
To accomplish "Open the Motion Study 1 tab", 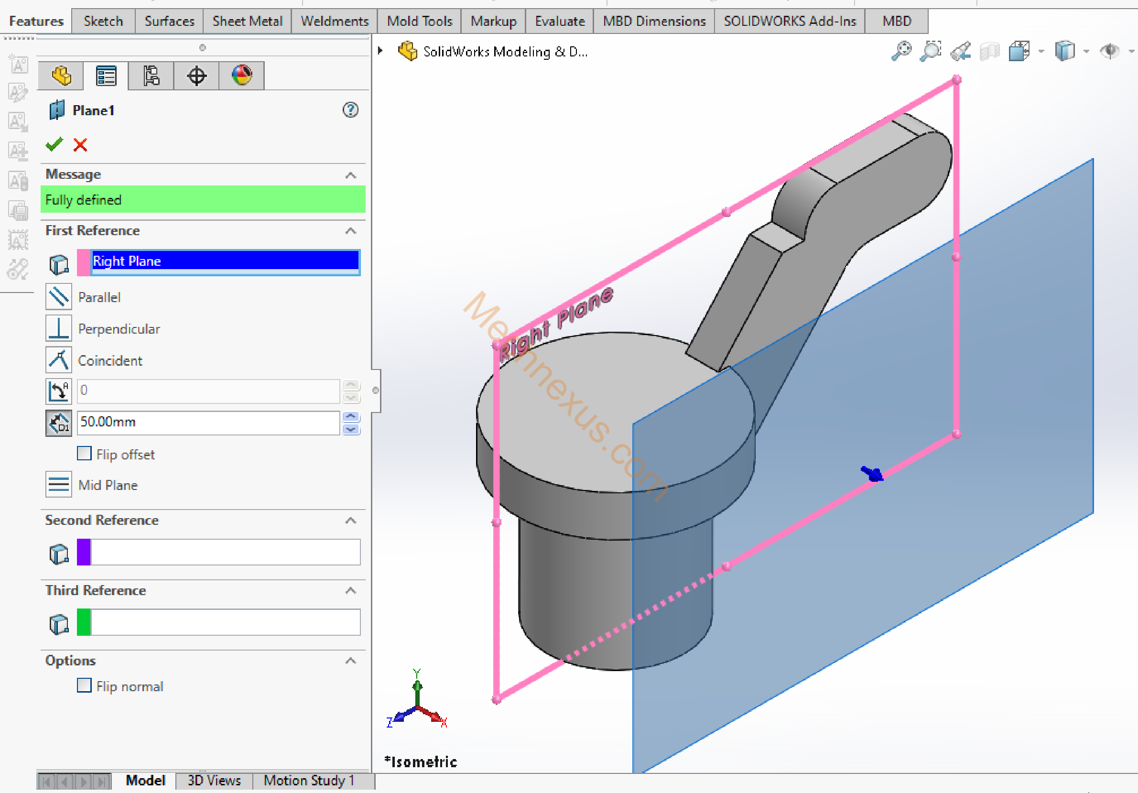I will (x=309, y=781).
